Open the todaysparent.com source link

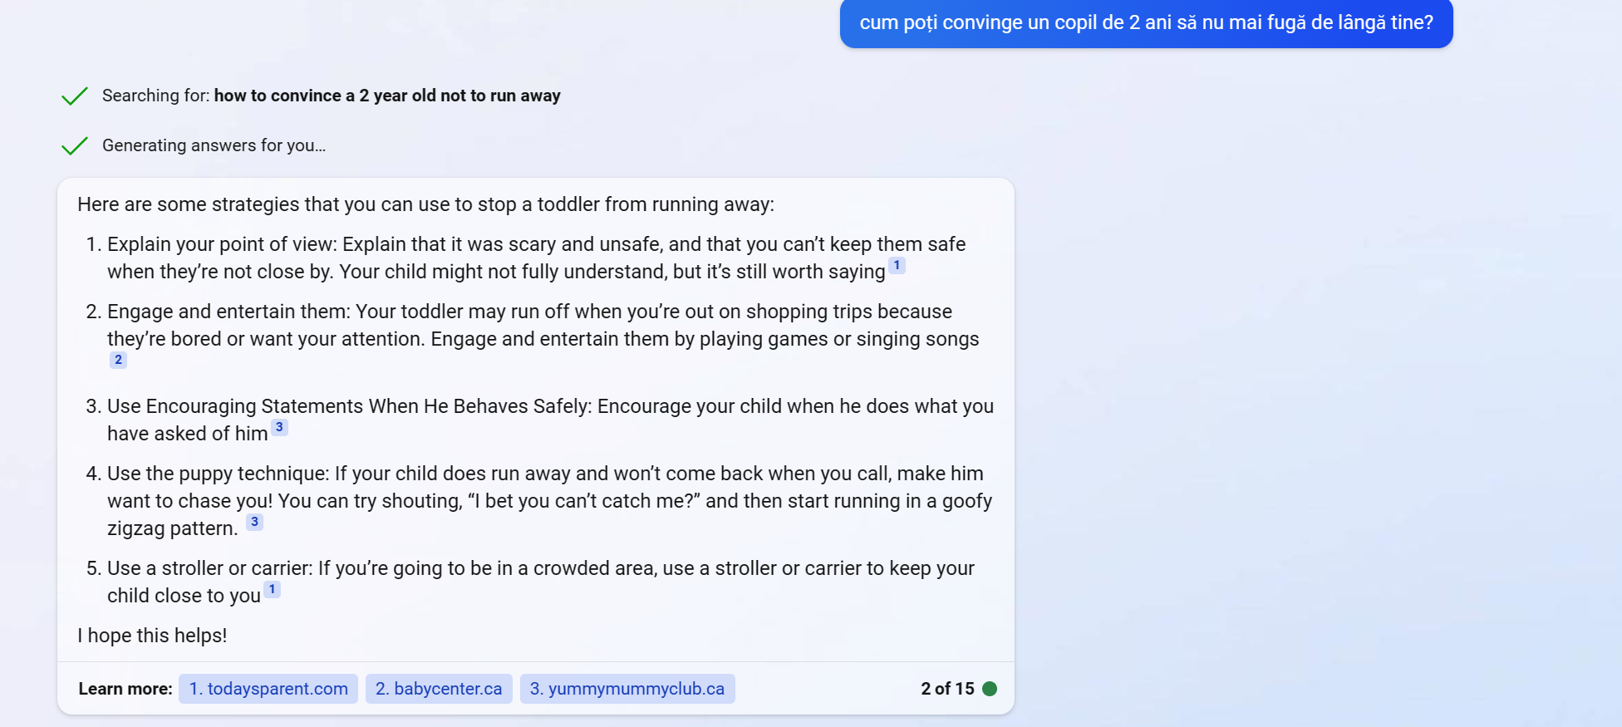click(x=268, y=689)
